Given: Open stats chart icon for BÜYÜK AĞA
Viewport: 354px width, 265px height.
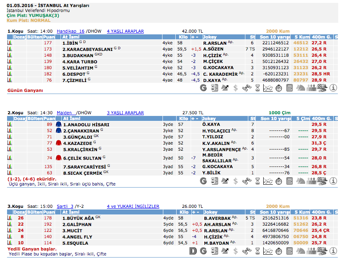Looking at the screenshot, I should pos(10,218).
